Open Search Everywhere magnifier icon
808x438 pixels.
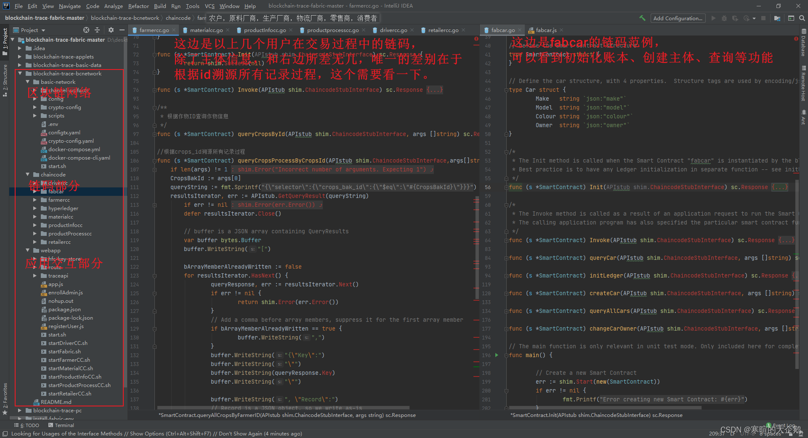tap(802, 18)
